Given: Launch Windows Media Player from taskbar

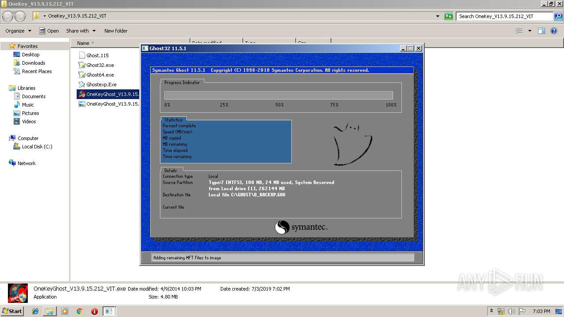Looking at the screenshot, I should point(65,311).
